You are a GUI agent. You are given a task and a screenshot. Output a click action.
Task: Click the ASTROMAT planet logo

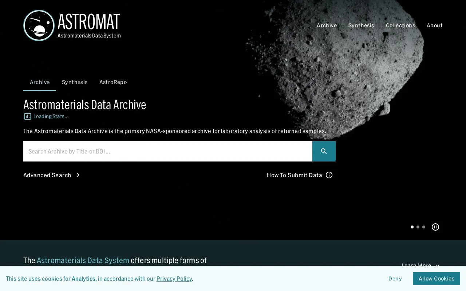coord(39,25)
